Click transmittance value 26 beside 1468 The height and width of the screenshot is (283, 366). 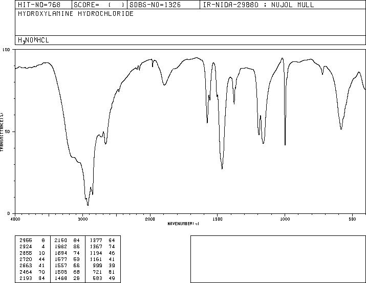click(77, 278)
